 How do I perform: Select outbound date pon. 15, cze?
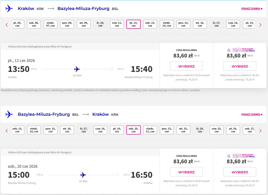(x=183, y=24)
